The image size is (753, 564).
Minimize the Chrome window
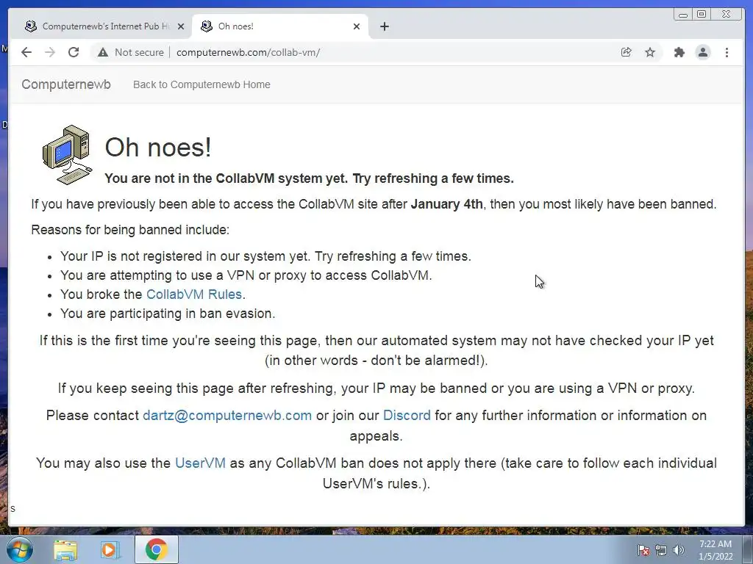[x=683, y=15]
